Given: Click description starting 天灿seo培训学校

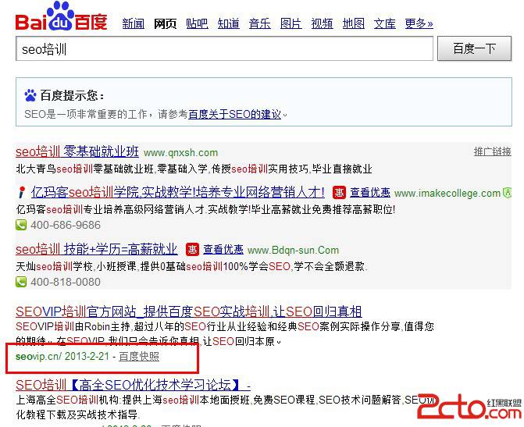Looking at the screenshot, I should (192, 266).
